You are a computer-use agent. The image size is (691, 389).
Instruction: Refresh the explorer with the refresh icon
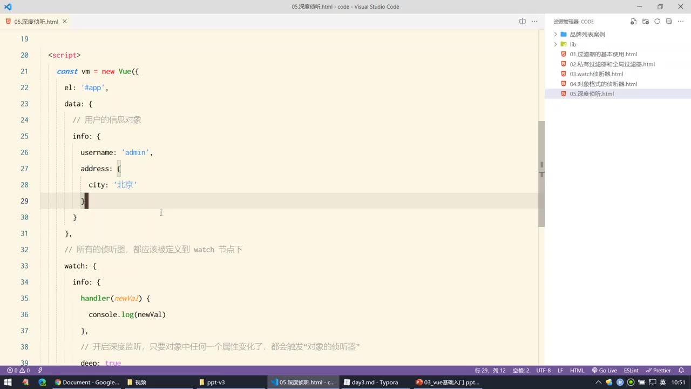(x=657, y=22)
